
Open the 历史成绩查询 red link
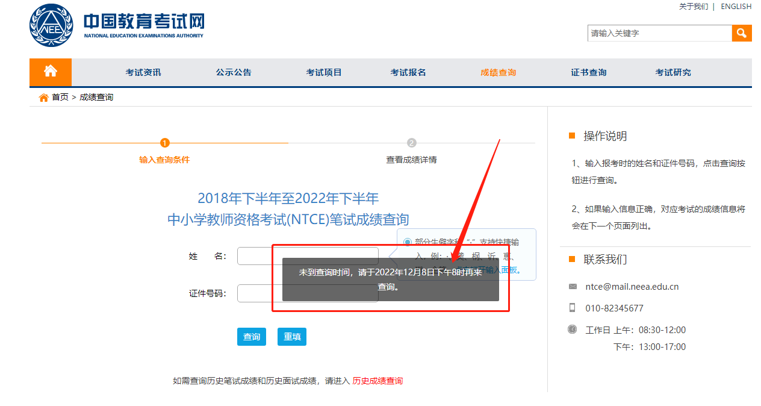tap(377, 381)
